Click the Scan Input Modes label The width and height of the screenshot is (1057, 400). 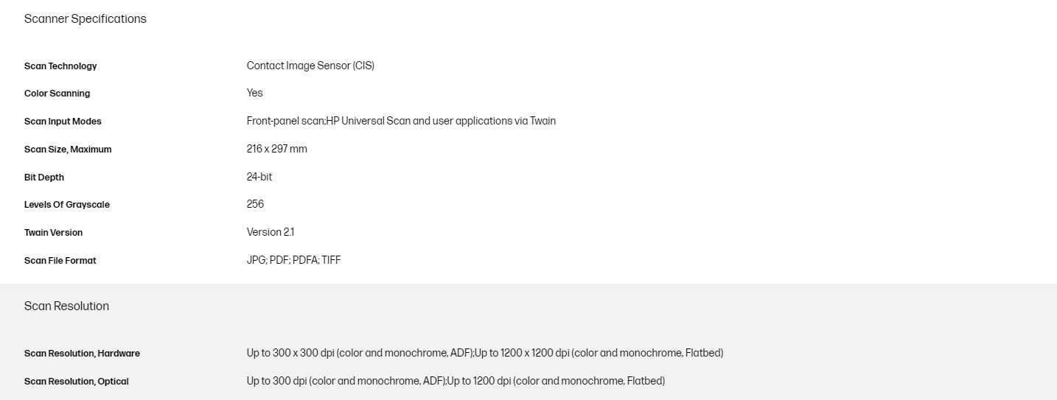click(x=63, y=122)
